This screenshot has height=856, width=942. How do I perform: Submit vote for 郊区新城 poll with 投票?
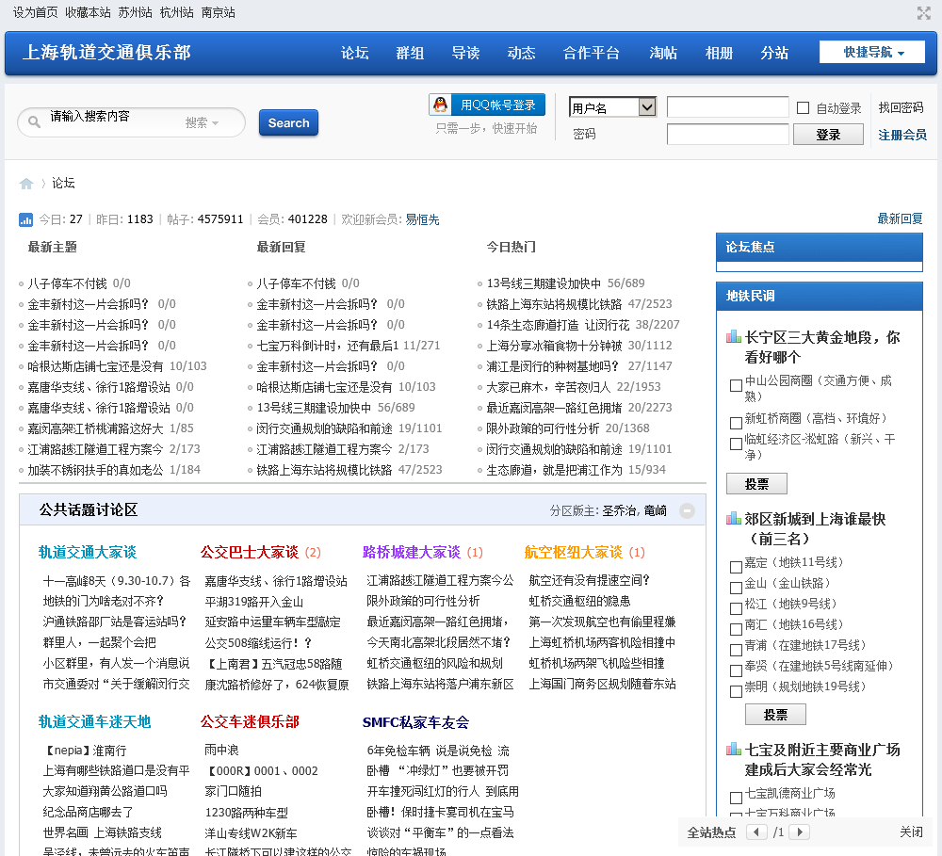tap(775, 714)
